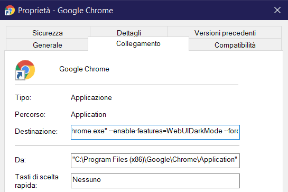Click the Google Chrome shortcut name text
The height and width of the screenshot is (192, 288).
84,69
